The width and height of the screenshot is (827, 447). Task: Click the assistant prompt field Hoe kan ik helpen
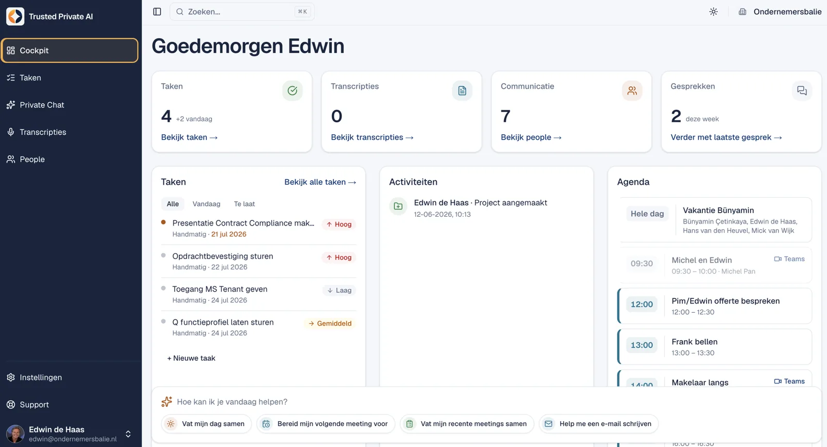486,402
